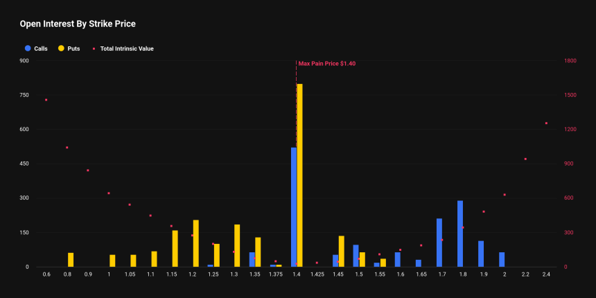596x298 pixels.
Task: Click the intrinsic value dot at 2.4
Action: pos(546,123)
